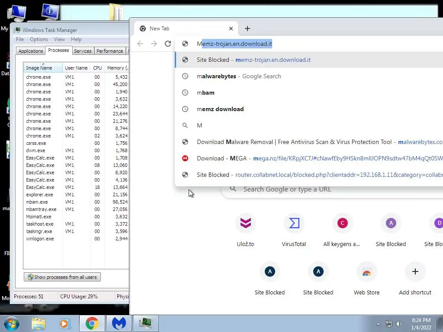Select the mbam.exe process row
The width and height of the screenshot is (443, 332).
click(x=76, y=202)
